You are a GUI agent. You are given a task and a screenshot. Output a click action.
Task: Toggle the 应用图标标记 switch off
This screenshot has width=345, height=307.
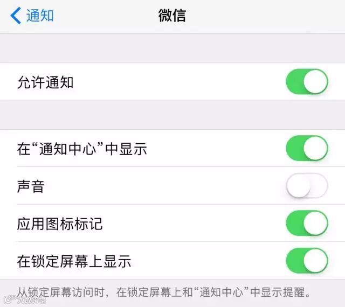point(307,223)
